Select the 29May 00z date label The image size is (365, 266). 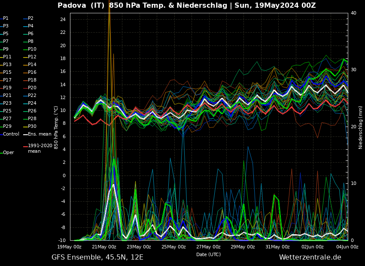pos(243,247)
